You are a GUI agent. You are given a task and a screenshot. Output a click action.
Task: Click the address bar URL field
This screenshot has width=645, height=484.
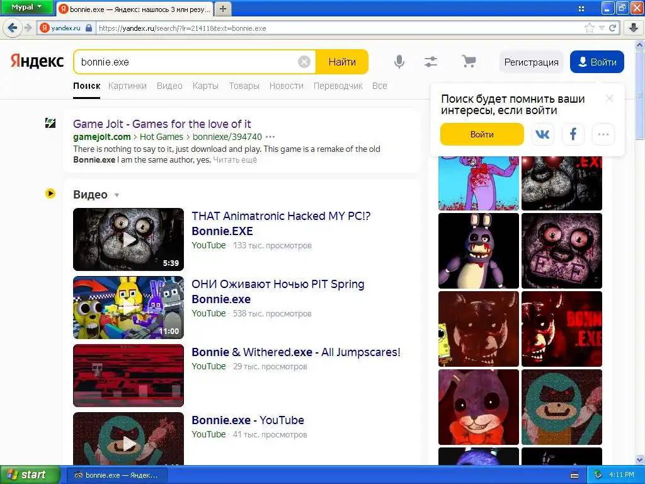pos(338,28)
